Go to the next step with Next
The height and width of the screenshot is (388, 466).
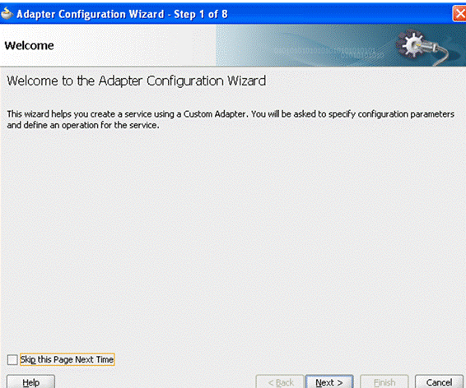tap(329, 382)
